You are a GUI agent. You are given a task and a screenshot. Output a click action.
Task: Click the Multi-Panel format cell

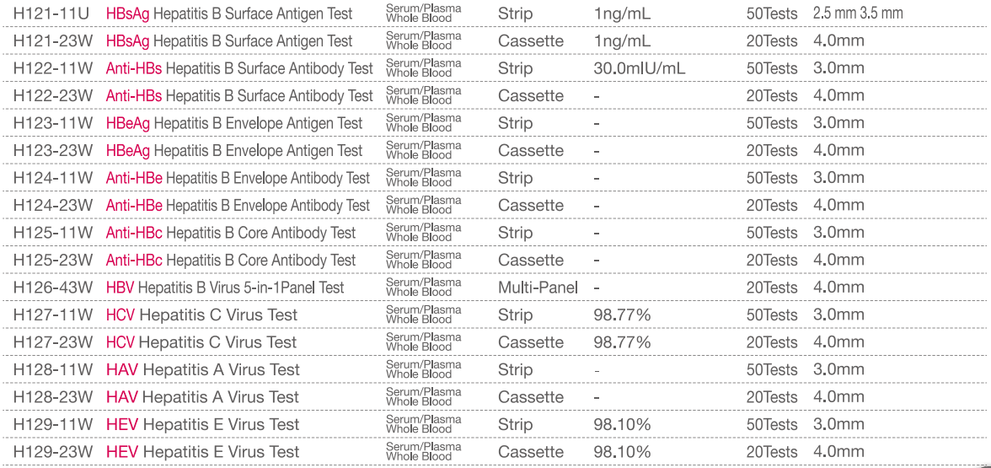(538, 288)
